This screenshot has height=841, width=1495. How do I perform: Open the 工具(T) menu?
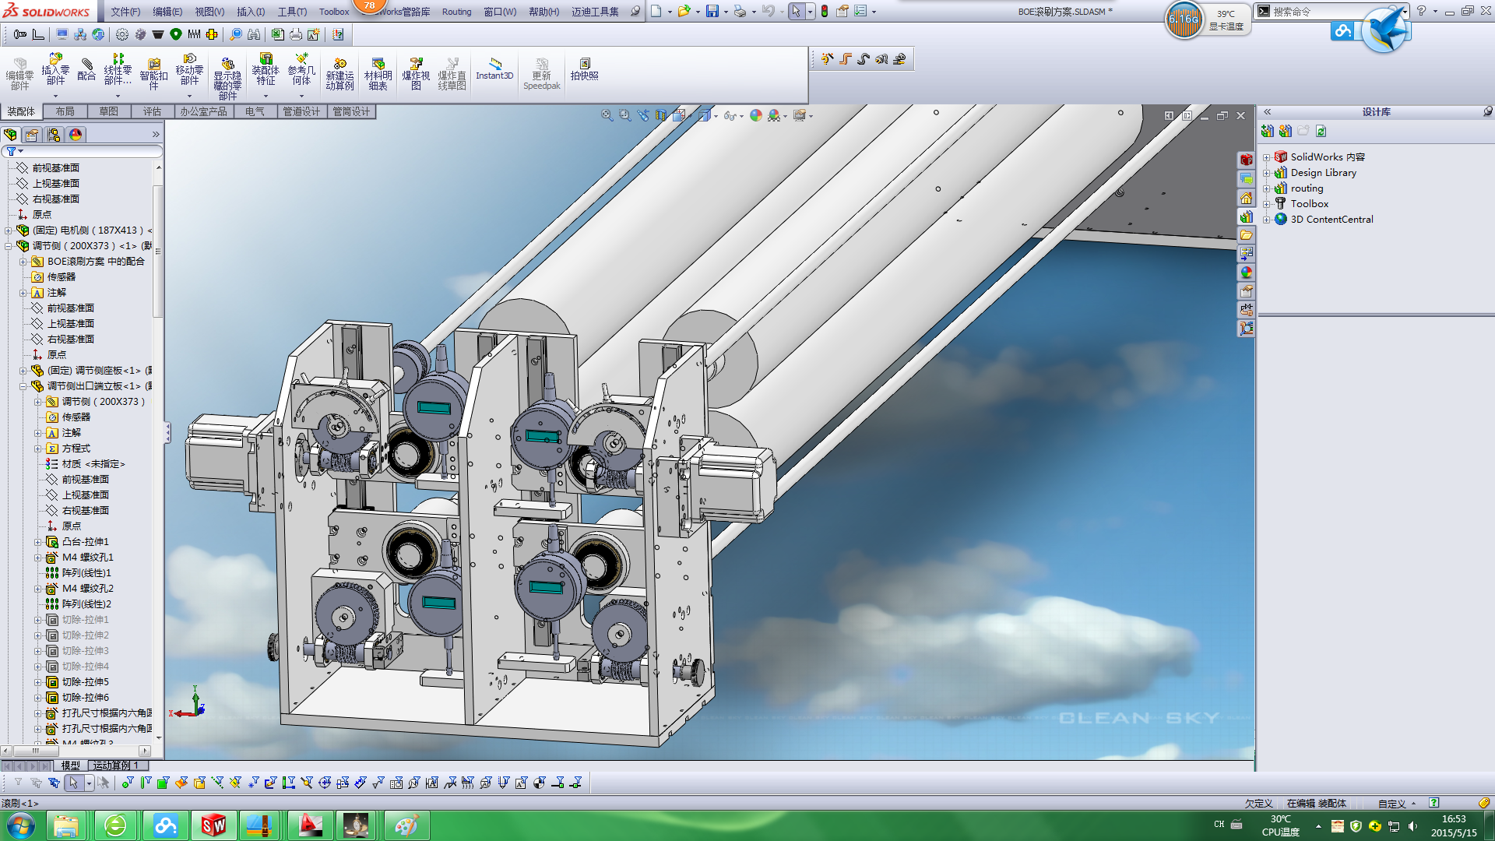[x=292, y=12]
